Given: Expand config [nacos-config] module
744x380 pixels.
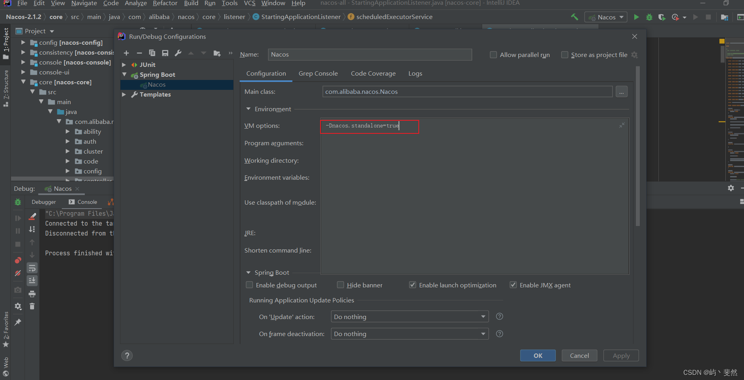Looking at the screenshot, I should pos(23,42).
